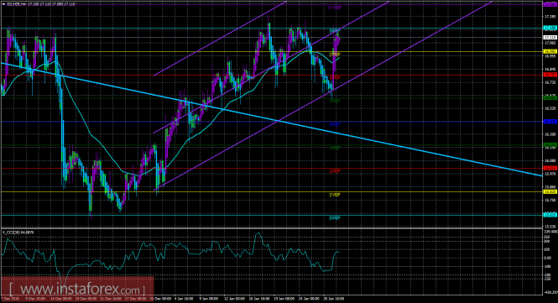558x303 pixels.
Task: Select the lower red 16.016 price level tag
Action: point(550,168)
